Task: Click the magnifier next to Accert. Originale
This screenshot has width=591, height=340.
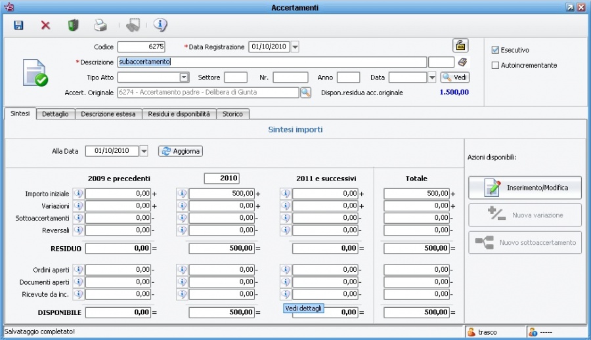Action: [305, 93]
